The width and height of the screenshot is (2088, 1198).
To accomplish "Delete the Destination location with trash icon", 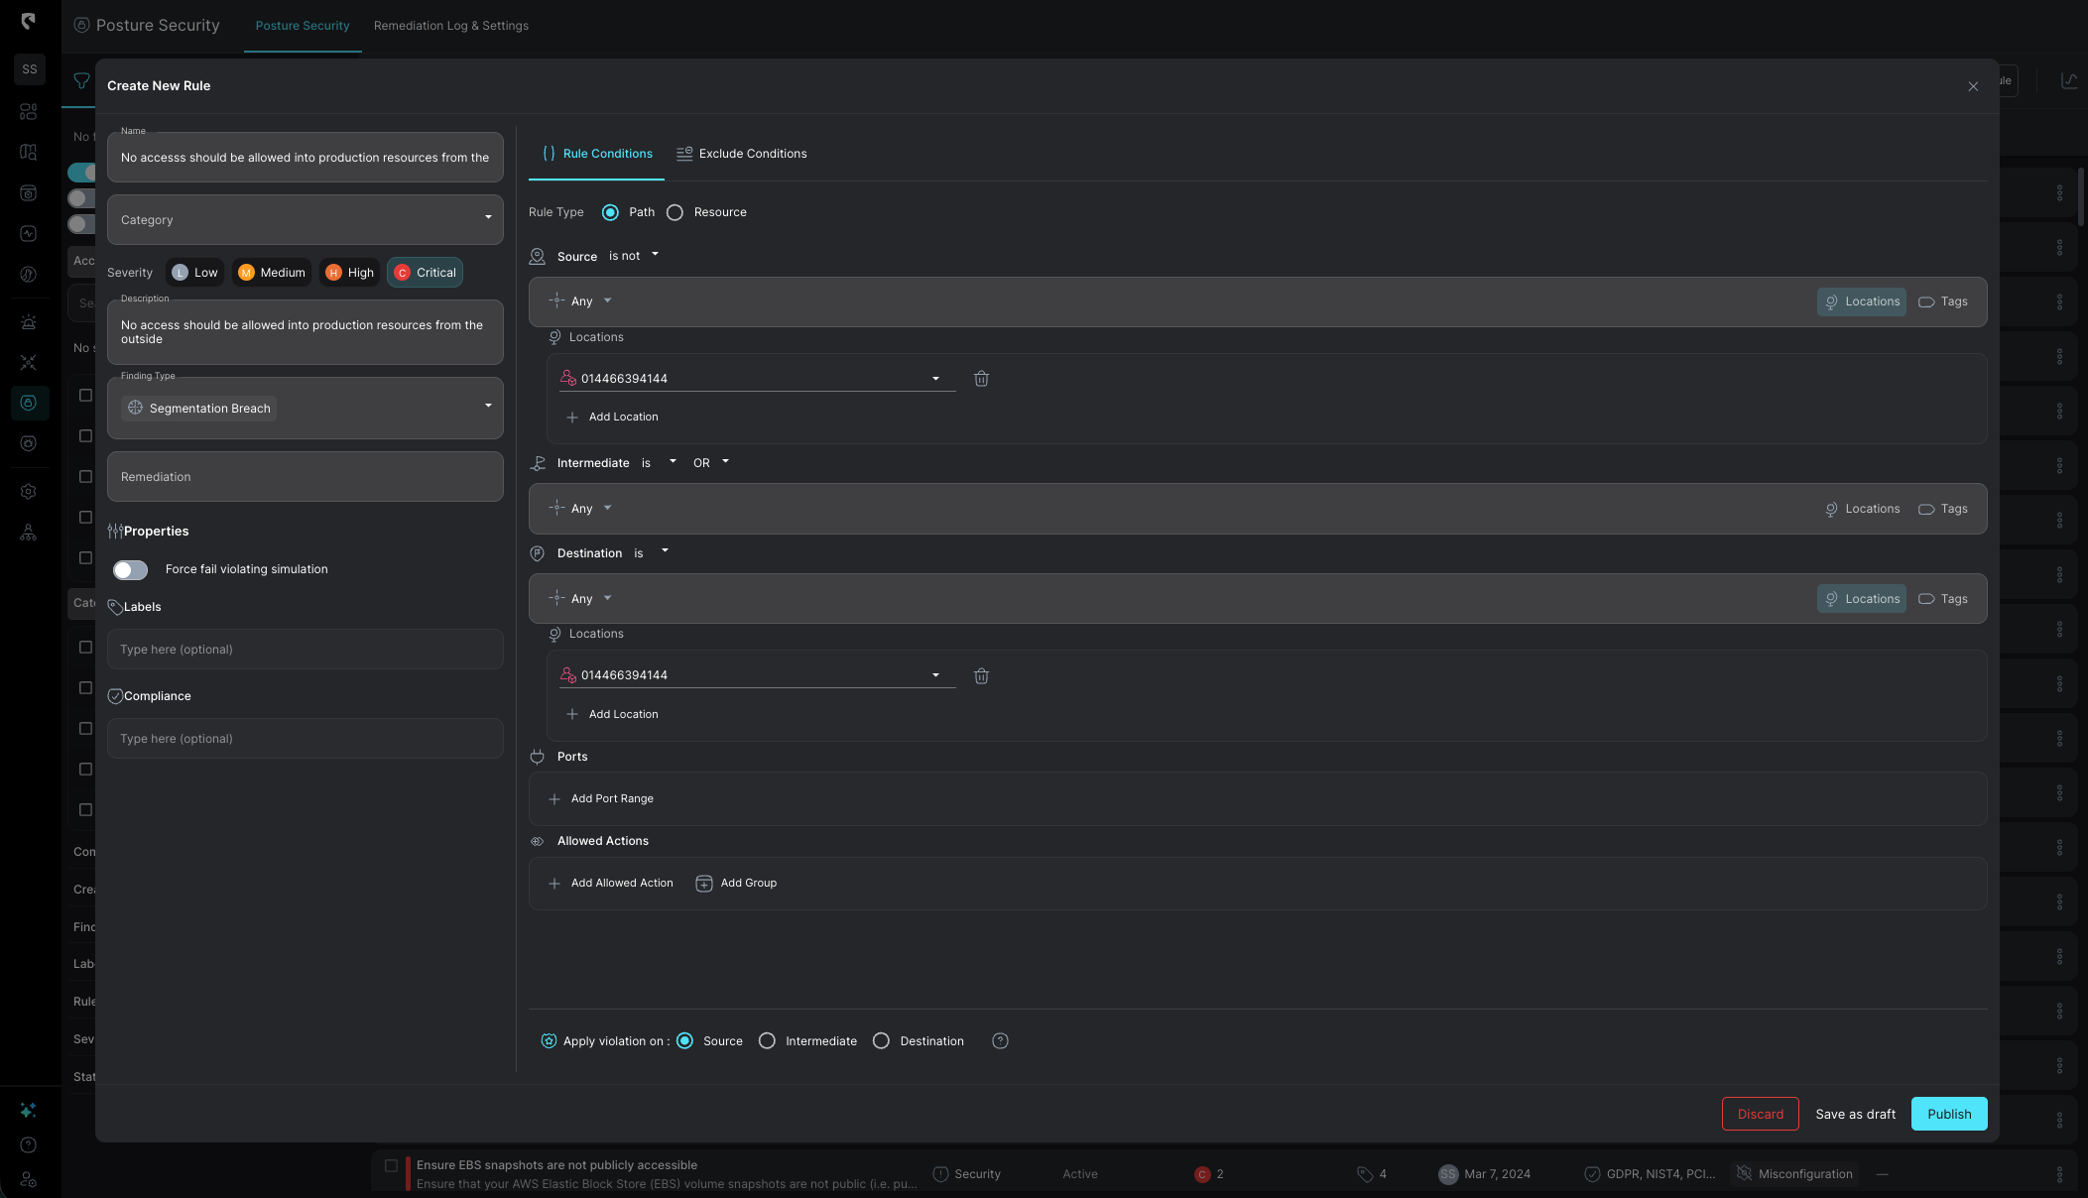I will point(981,676).
